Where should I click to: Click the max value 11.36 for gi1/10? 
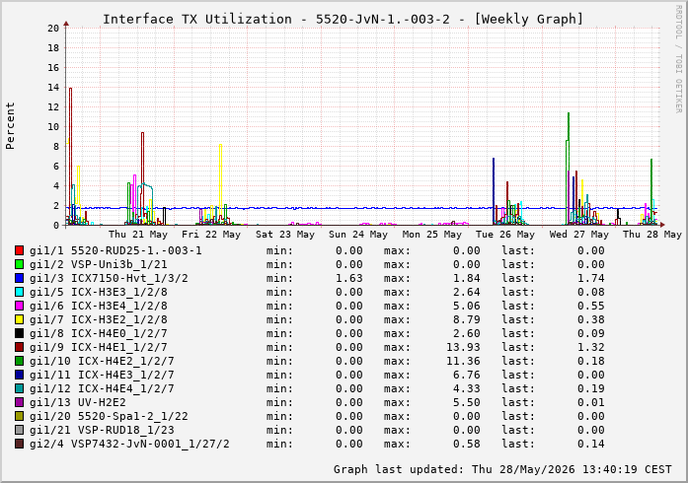coord(463,361)
